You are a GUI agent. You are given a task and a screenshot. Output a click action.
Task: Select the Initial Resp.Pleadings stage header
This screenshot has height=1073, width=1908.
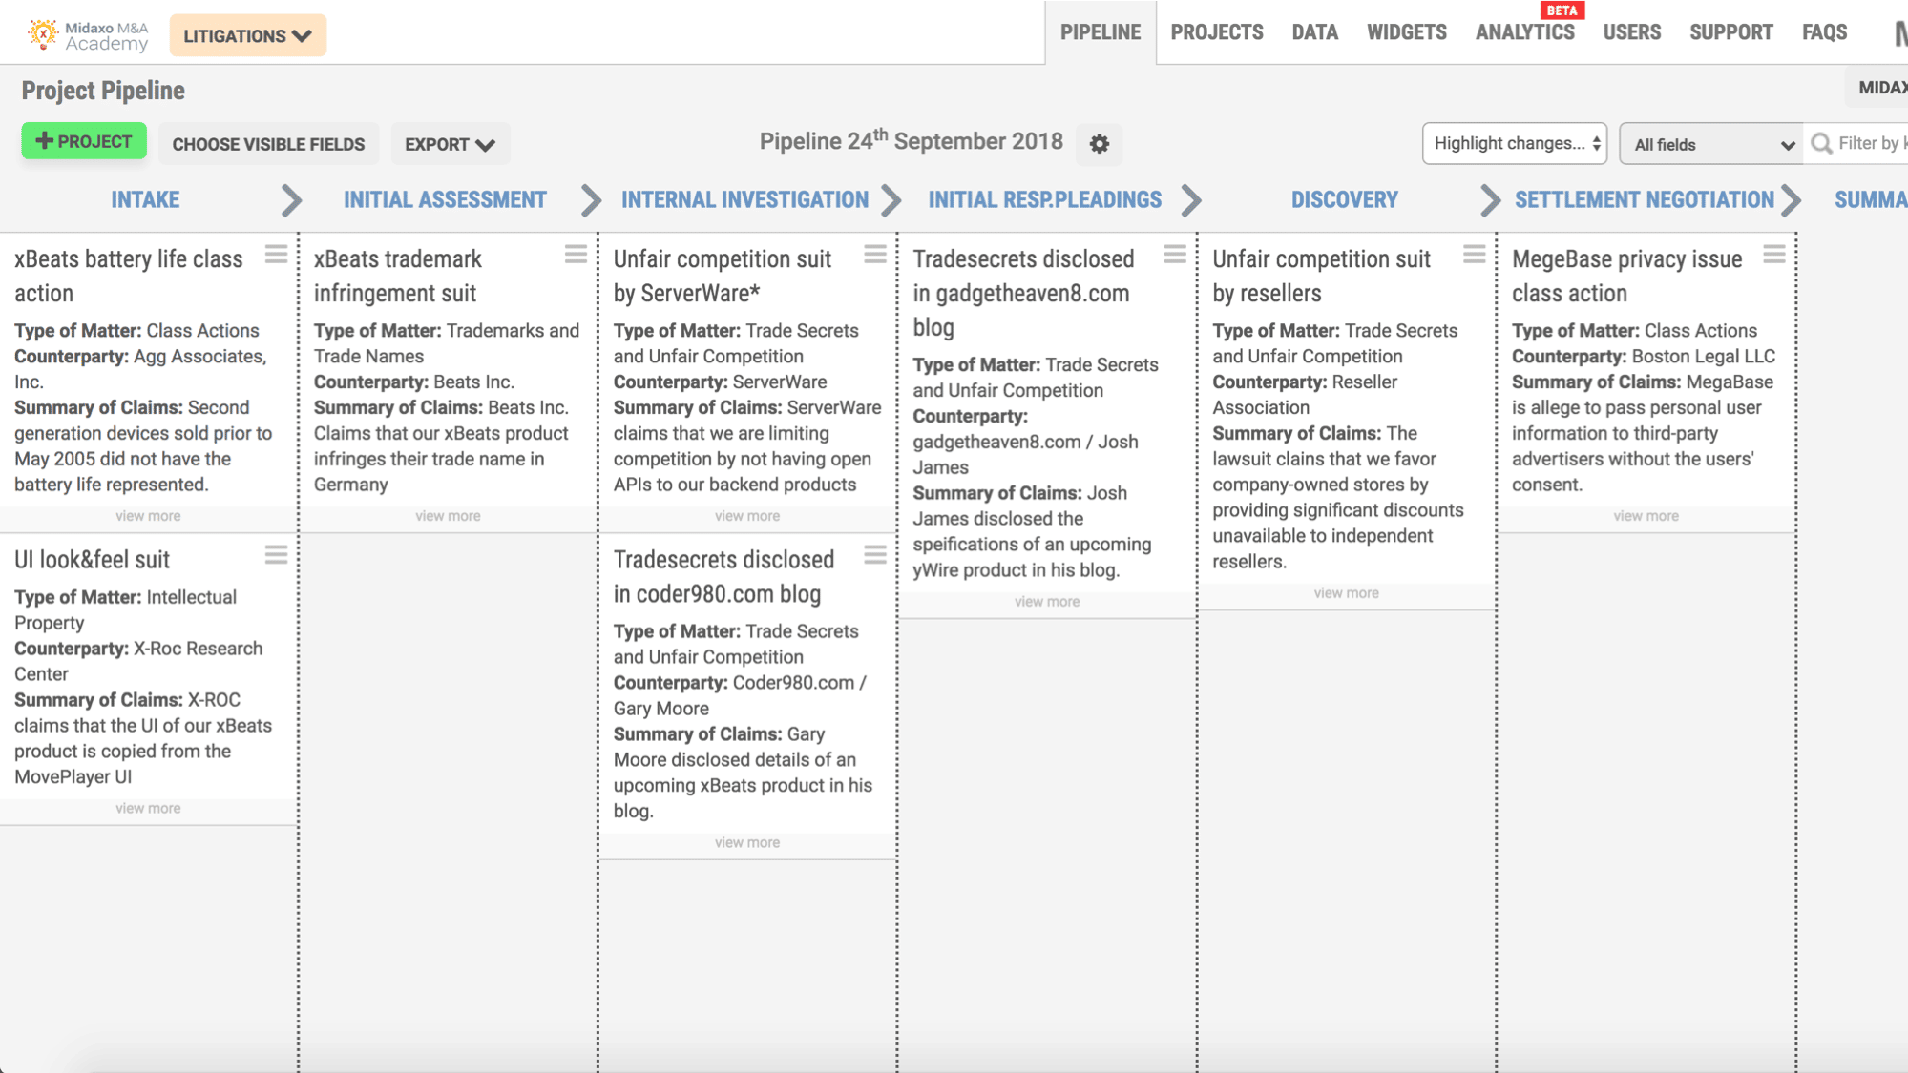point(1045,200)
